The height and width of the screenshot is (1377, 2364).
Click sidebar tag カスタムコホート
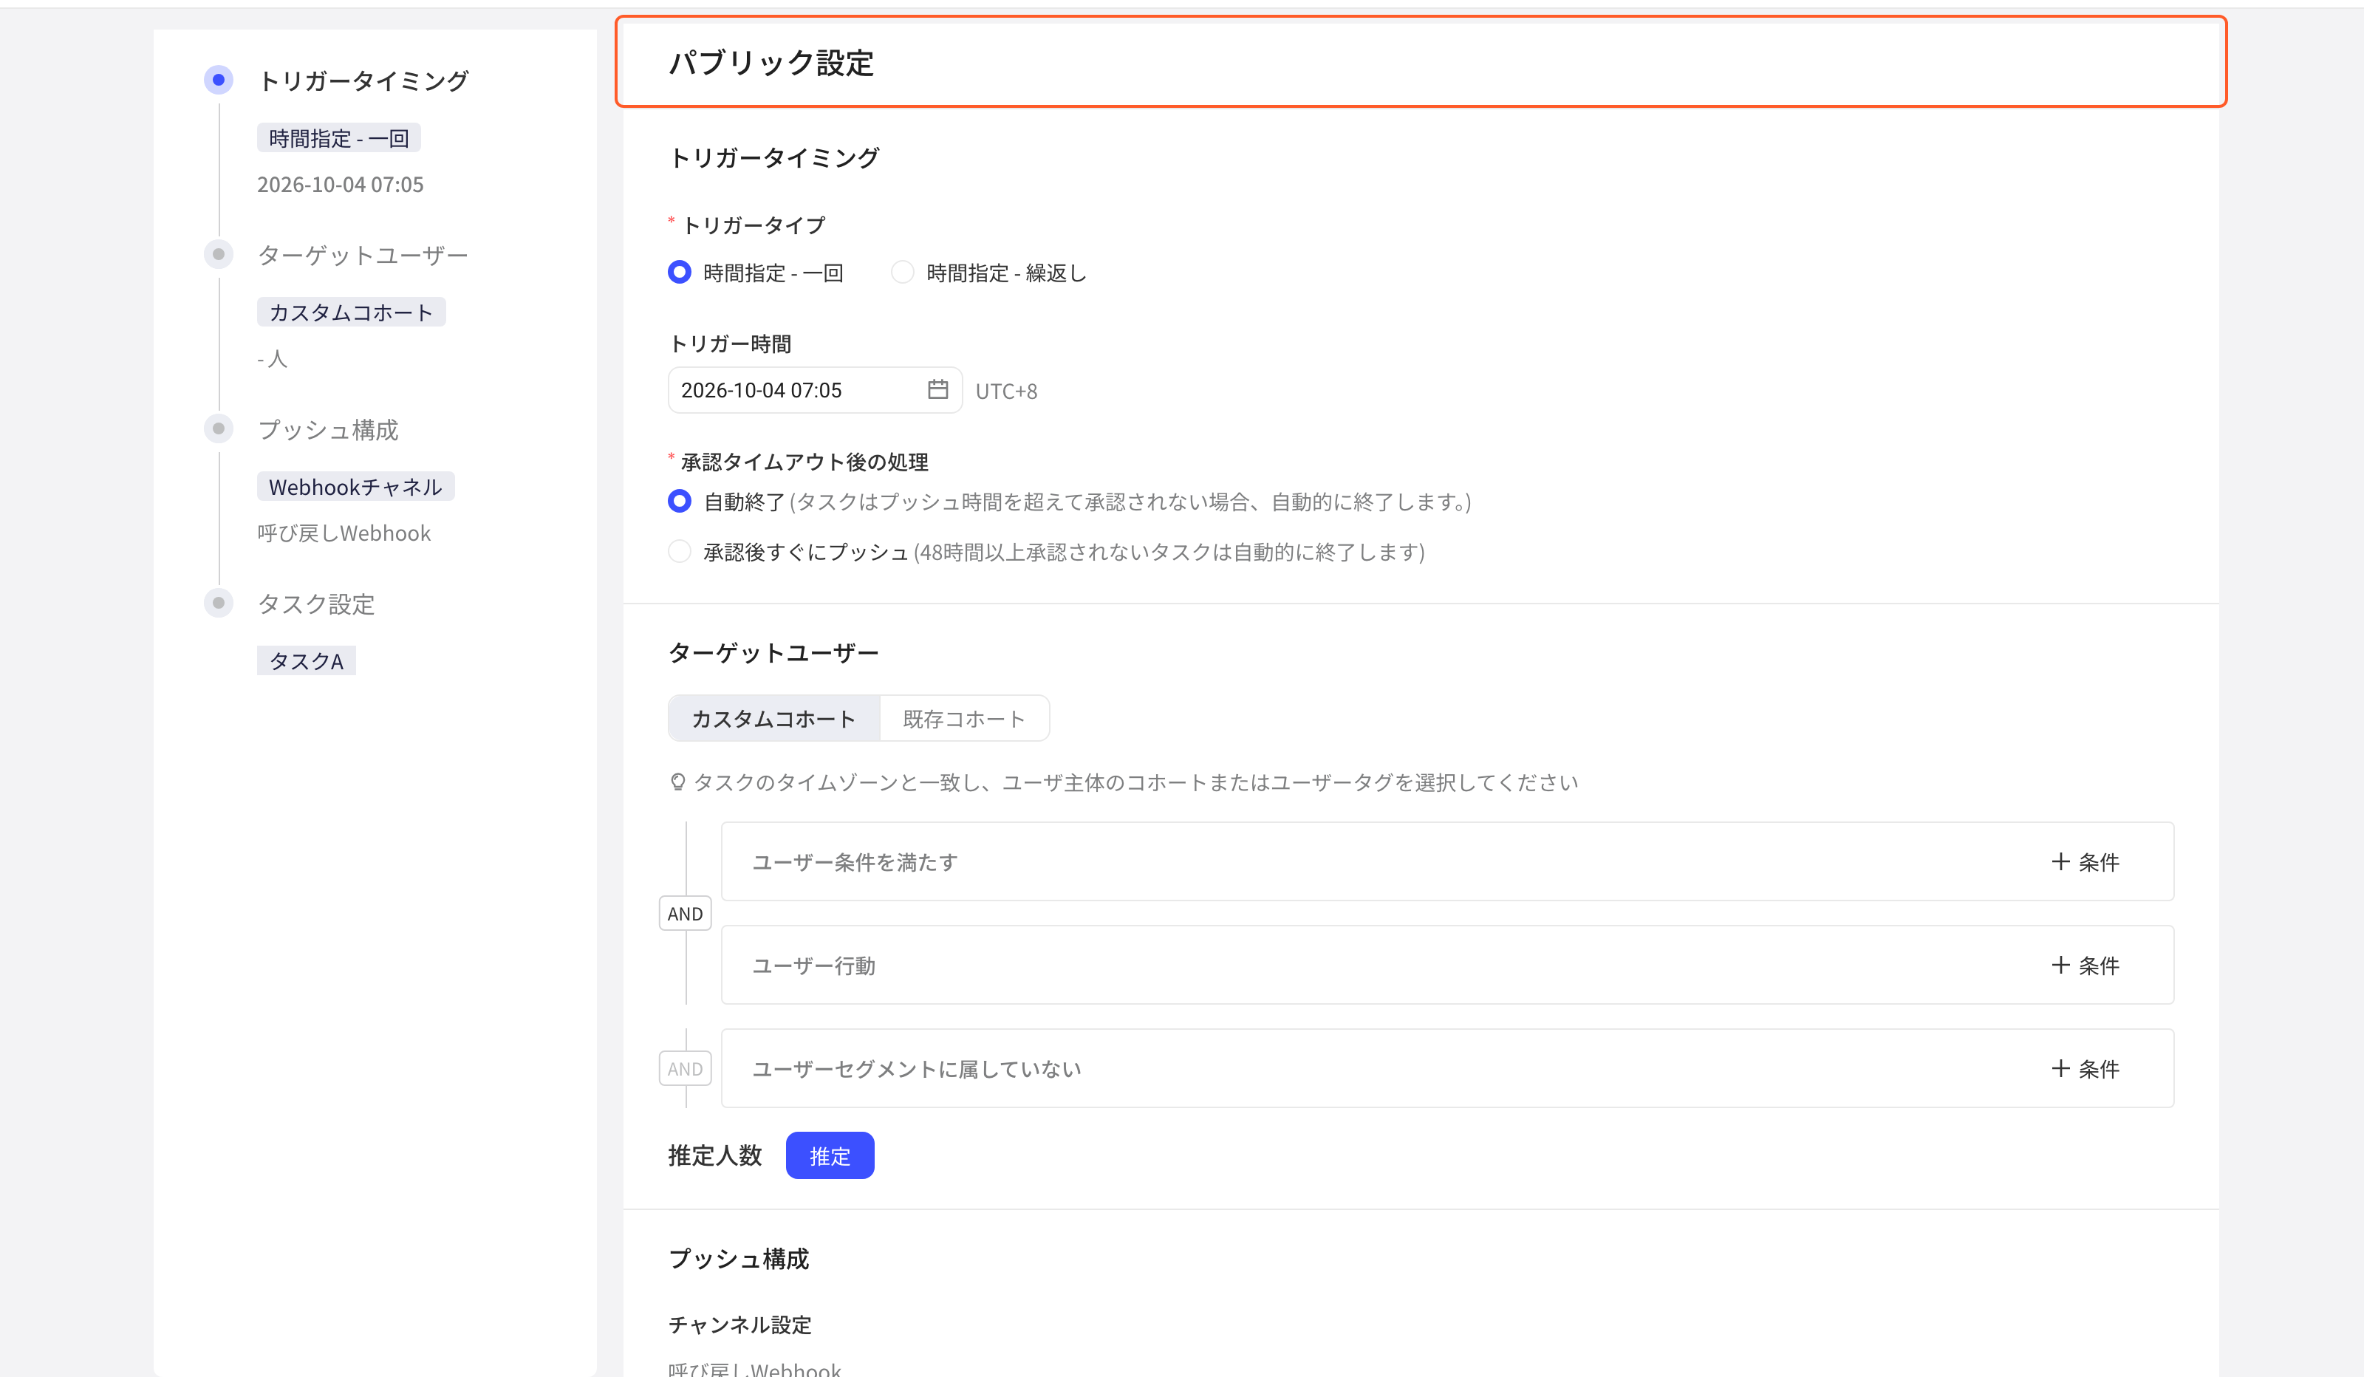351,312
